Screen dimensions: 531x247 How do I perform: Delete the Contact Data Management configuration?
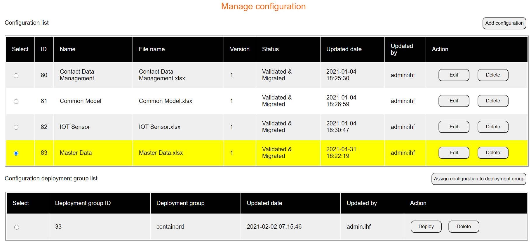pos(493,75)
